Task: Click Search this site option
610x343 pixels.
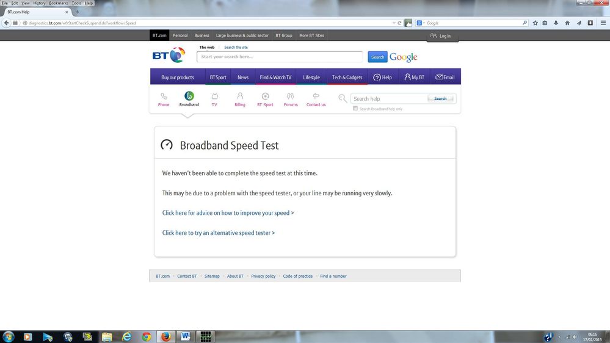Action: pyautogui.click(x=236, y=48)
